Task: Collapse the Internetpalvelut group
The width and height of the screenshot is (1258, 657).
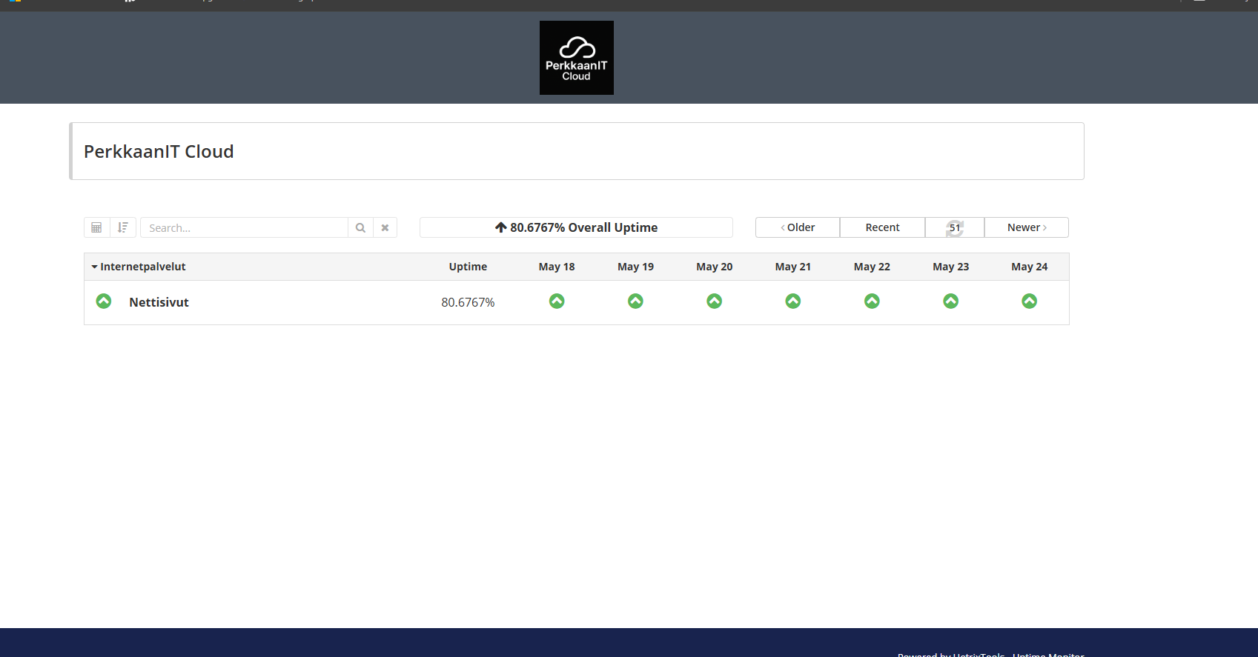Action: point(139,267)
